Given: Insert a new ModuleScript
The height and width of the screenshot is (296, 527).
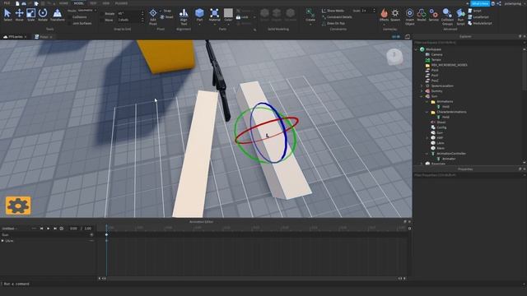Looking at the screenshot, I should (x=479, y=24).
